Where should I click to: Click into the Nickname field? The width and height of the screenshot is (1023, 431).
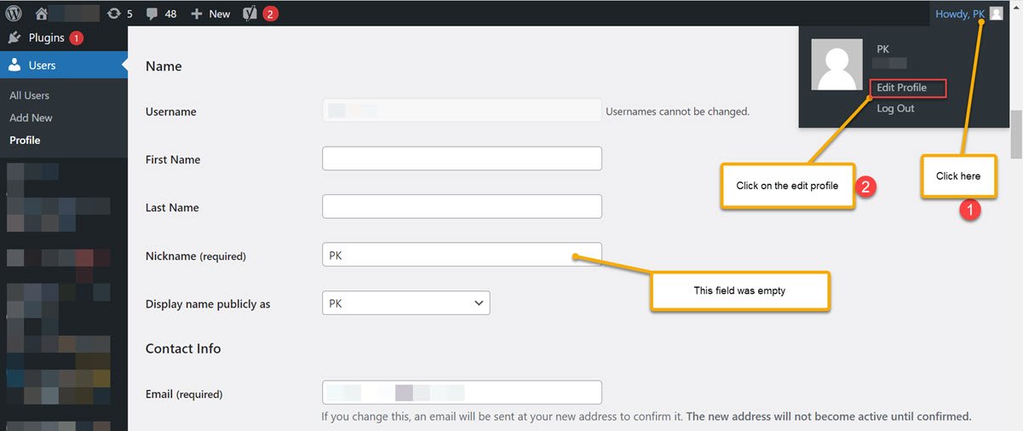click(x=462, y=255)
